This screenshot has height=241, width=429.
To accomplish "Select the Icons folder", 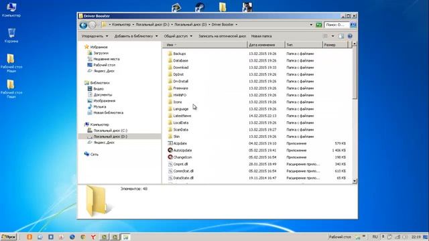I will [178, 102].
